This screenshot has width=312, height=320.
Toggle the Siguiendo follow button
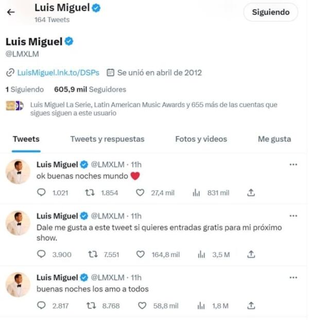point(270,12)
